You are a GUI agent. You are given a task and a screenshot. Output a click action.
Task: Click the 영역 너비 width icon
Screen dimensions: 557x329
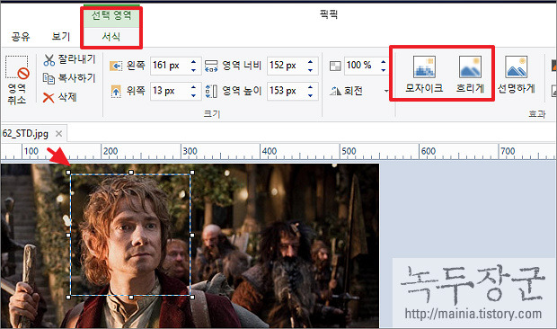pos(211,66)
